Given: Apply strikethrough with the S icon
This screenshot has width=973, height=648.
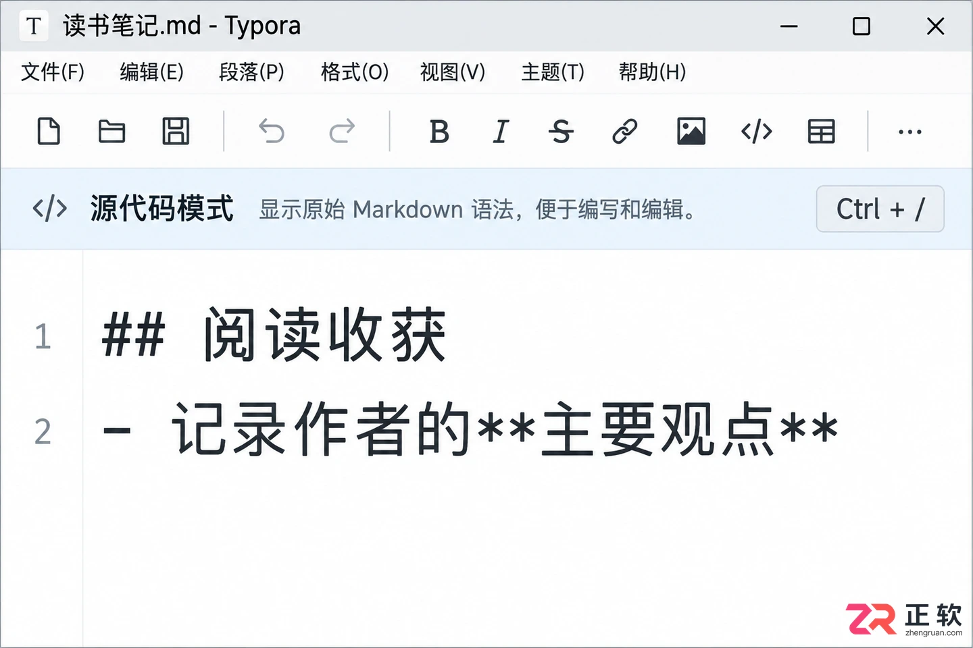Looking at the screenshot, I should tap(561, 131).
